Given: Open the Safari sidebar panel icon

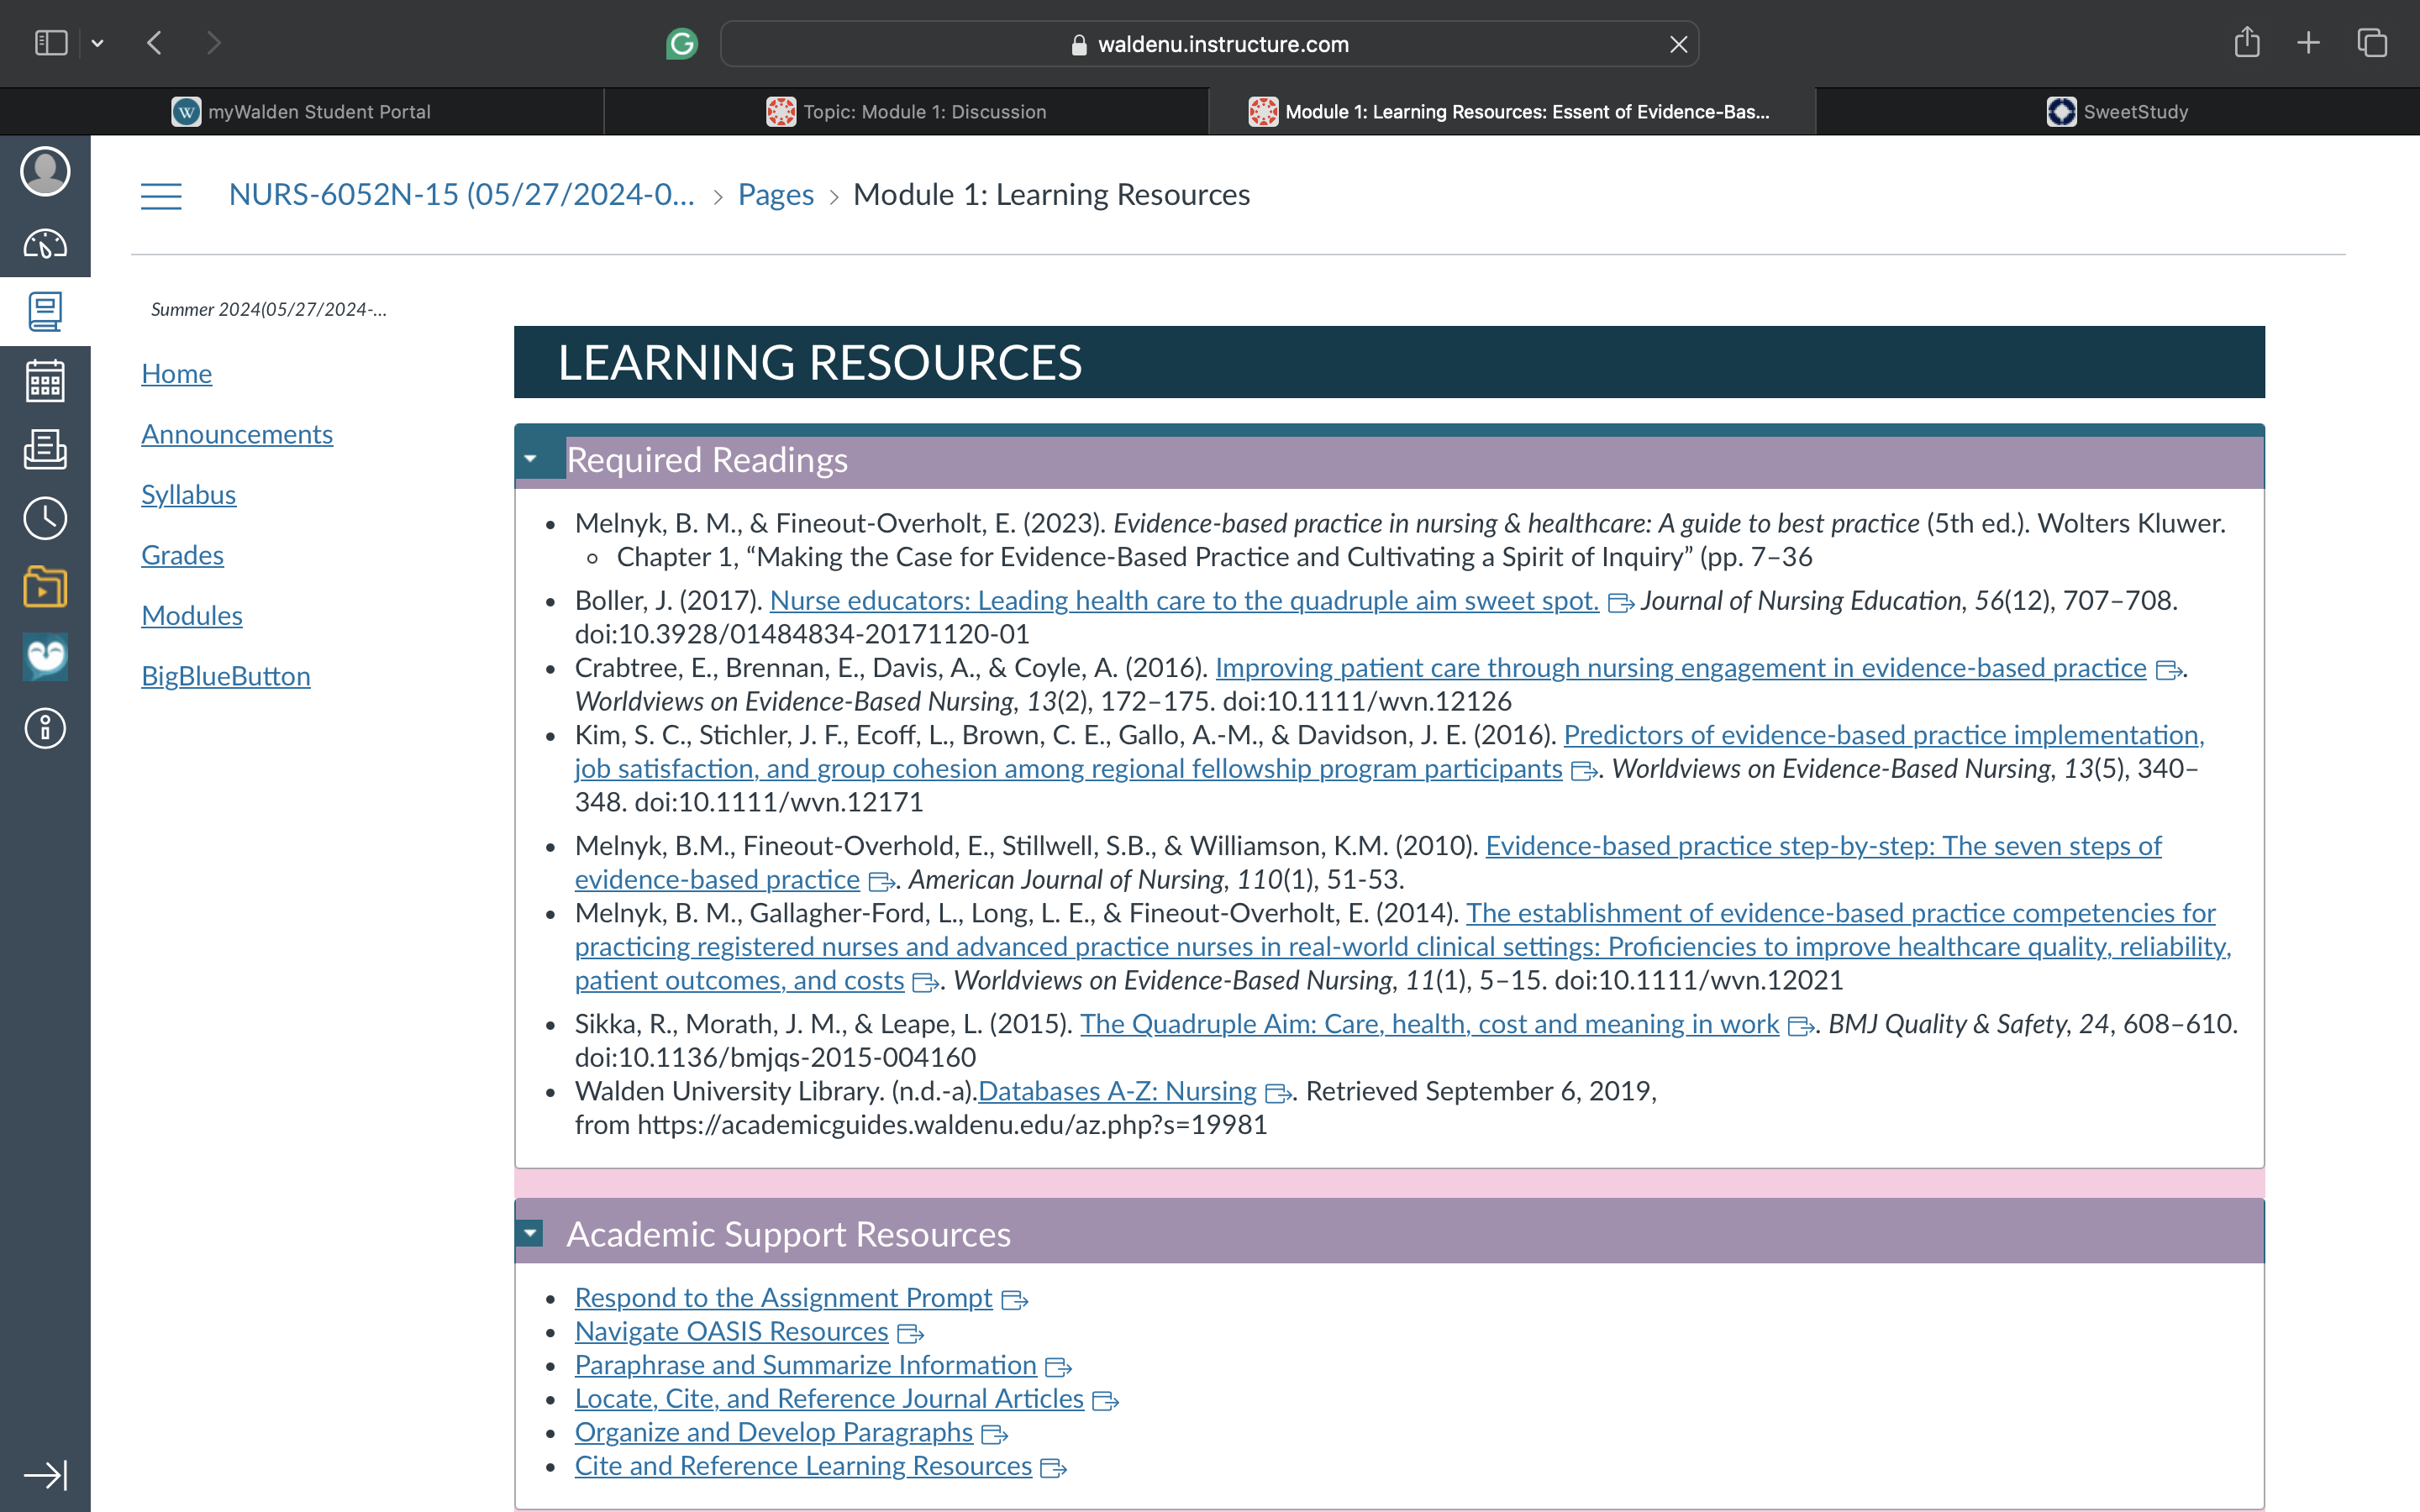Looking at the screenshot, I should coord(51,43).
